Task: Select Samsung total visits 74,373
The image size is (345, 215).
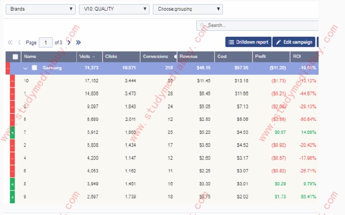Action: [x=92, y=68]
